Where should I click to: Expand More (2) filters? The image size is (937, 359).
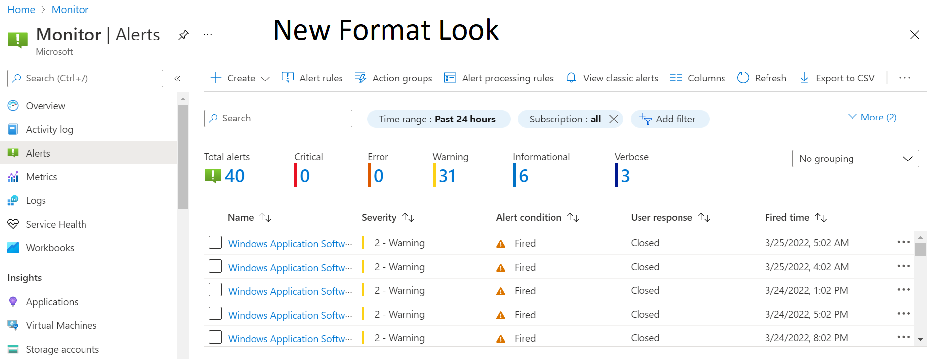pyautogui.click(x=872, y=117)
